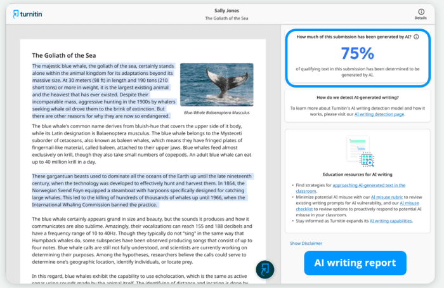Click the student name Sally Jones
Screen dimensions: 444x288
click(226, 11)
